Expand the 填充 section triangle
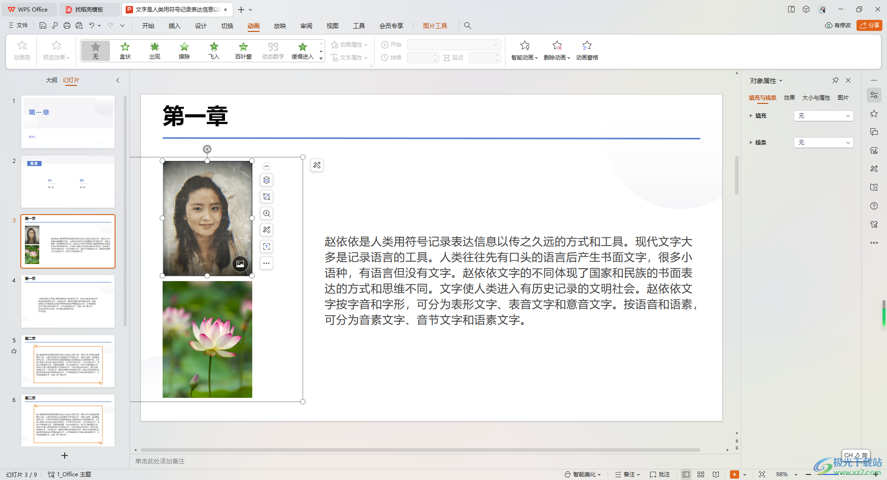 point(751,116)
